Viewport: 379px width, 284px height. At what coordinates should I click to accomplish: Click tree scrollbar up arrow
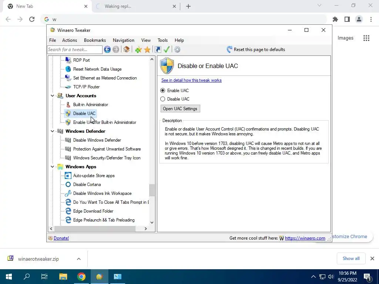152,59
